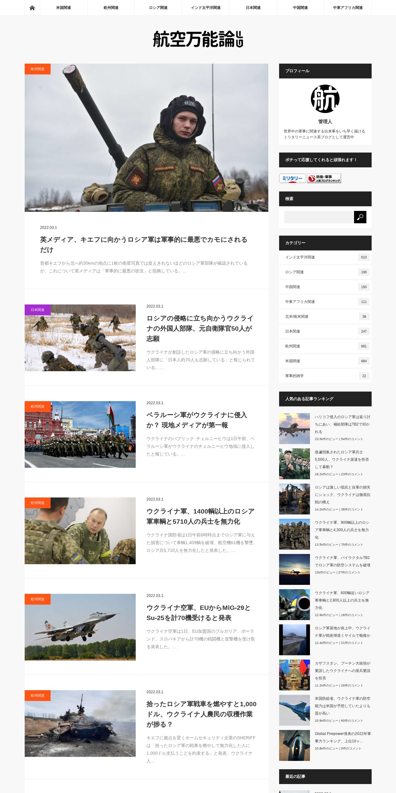This screenshot has height=793, width=396.
Task: Open the ロシア関連 menu item
Action: (x=158, y=8)
